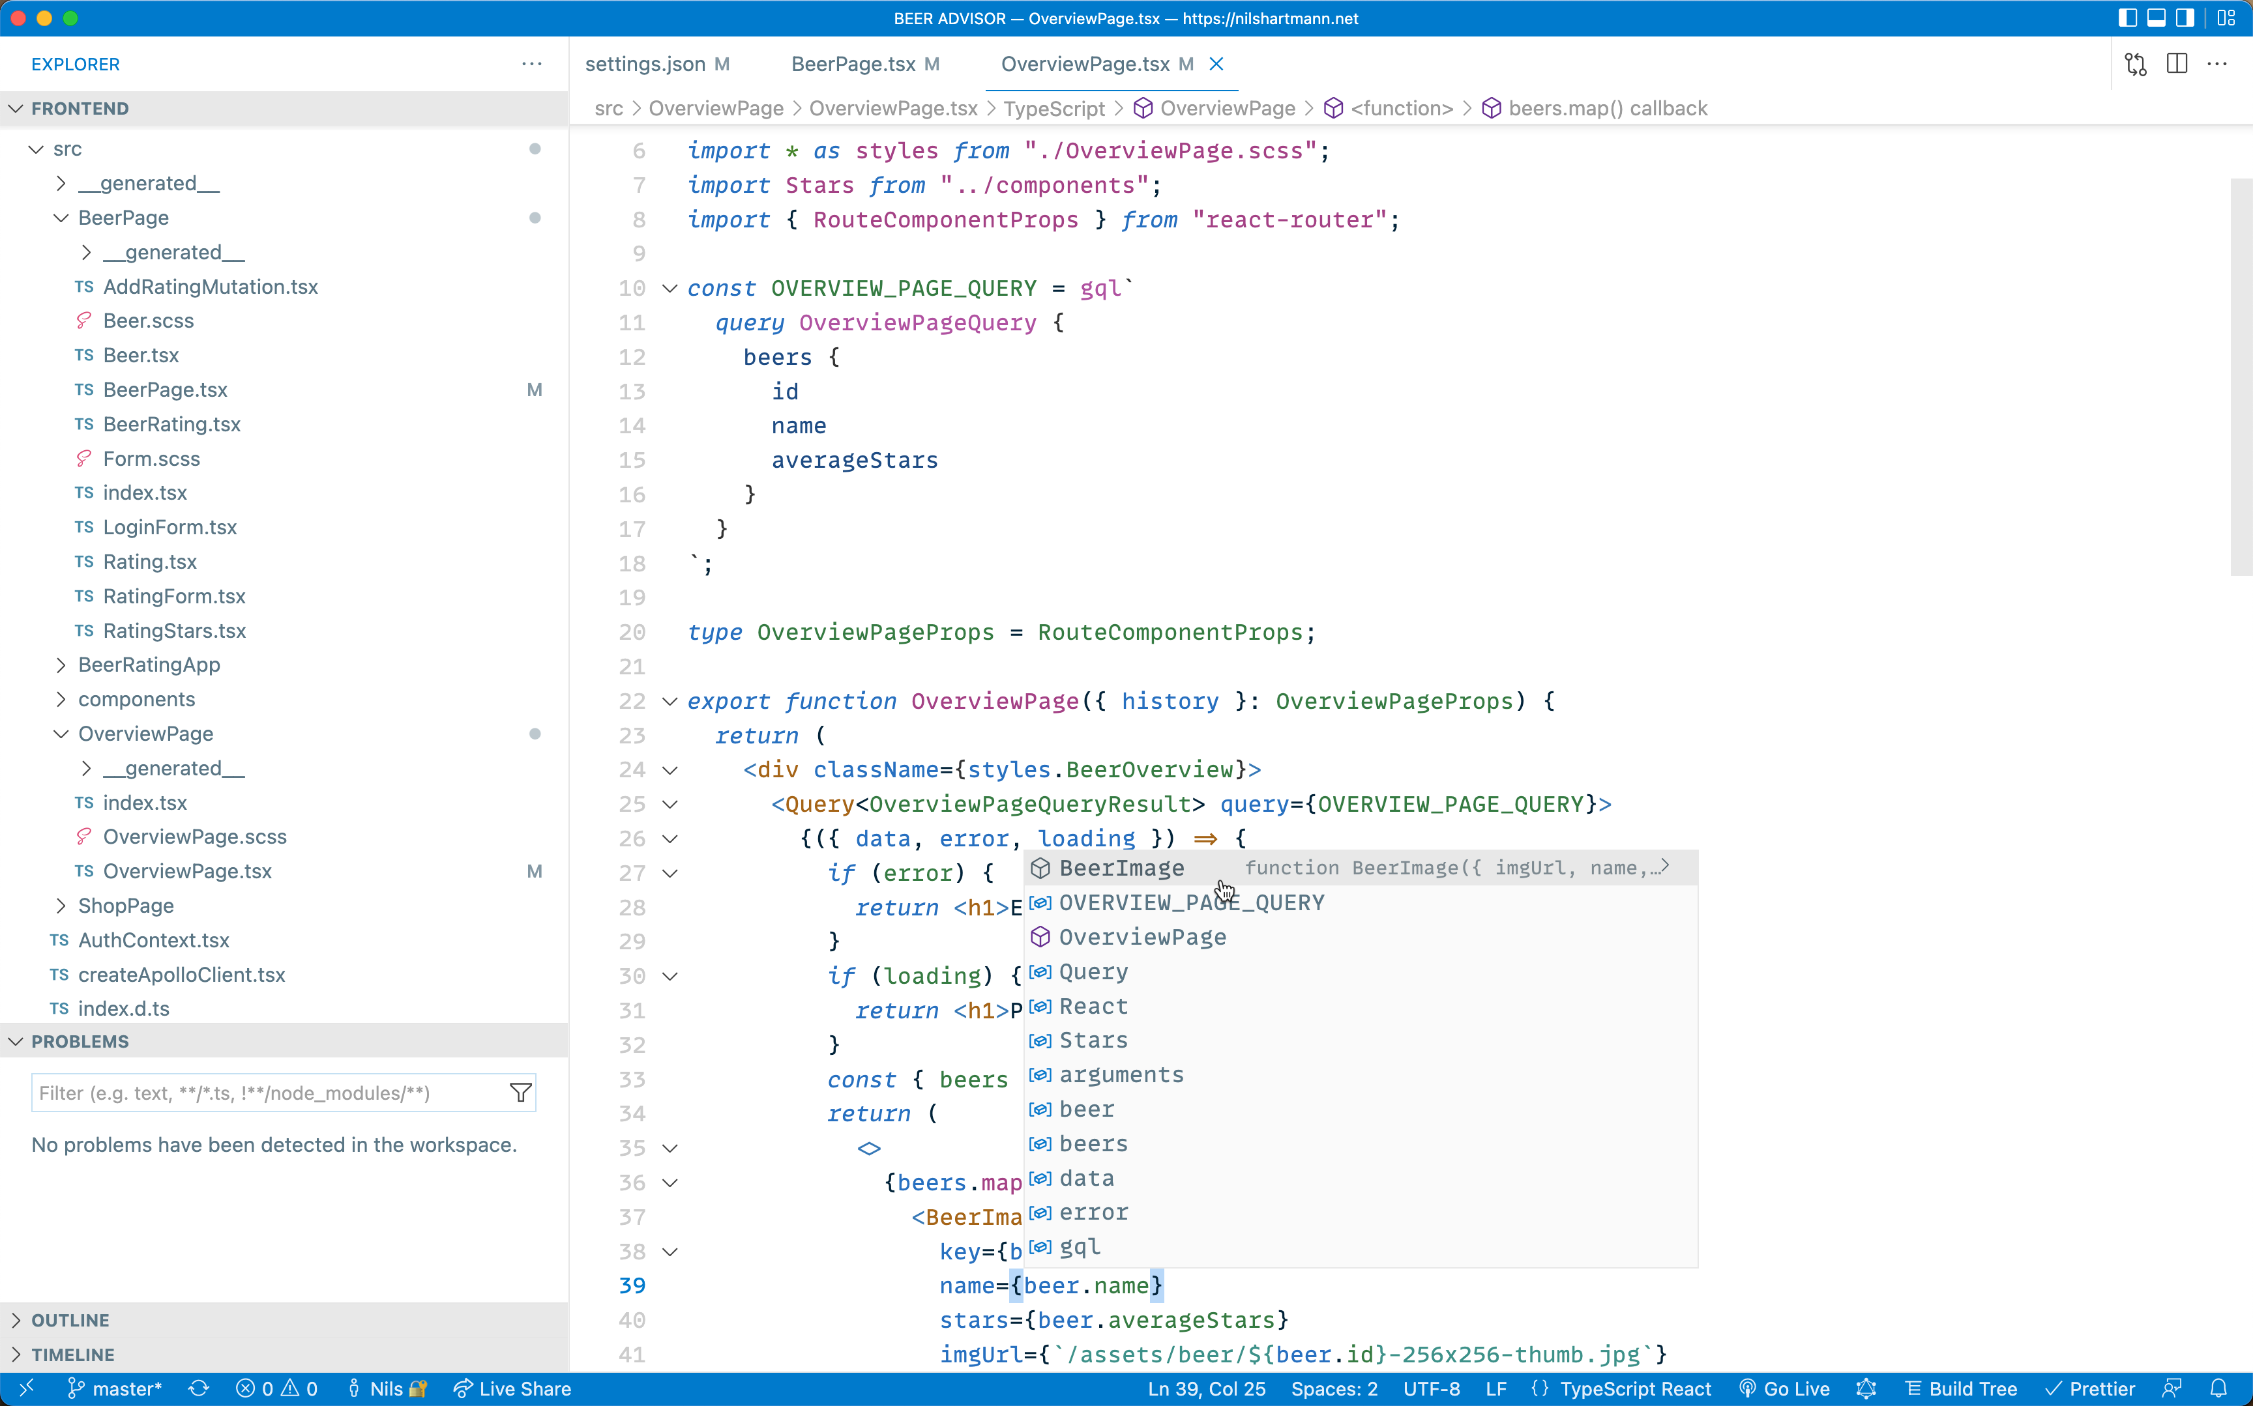Screen dimensions: 2253x1406
Task: Open Explorer views more actions ellipsis
Action: tap(532, 64)
